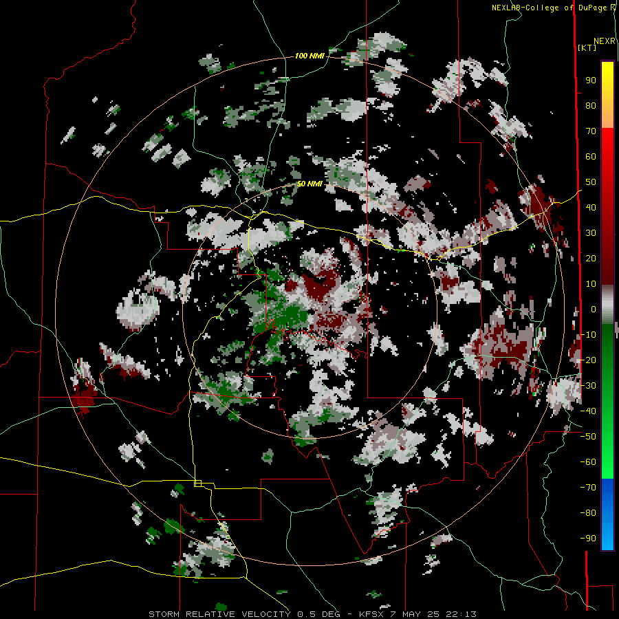619x619 pixels.
Task: Click the 0 velocity scale label
Action: tap(594, 309)
